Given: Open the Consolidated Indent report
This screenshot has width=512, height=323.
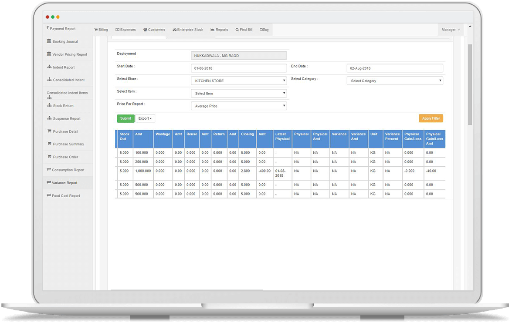Looking at the screenshot, I should pos(67,80).
